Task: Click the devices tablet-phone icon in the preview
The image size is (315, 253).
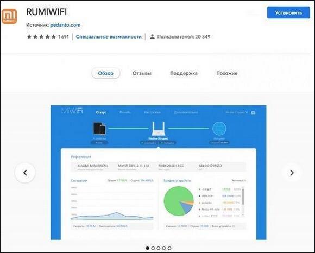Action: point(99,128)
